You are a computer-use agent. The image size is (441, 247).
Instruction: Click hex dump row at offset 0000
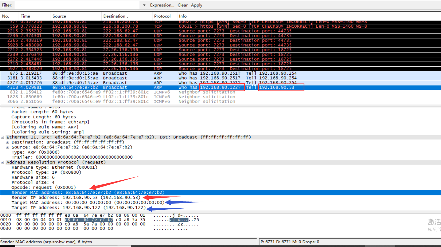(x=99, y=215)
